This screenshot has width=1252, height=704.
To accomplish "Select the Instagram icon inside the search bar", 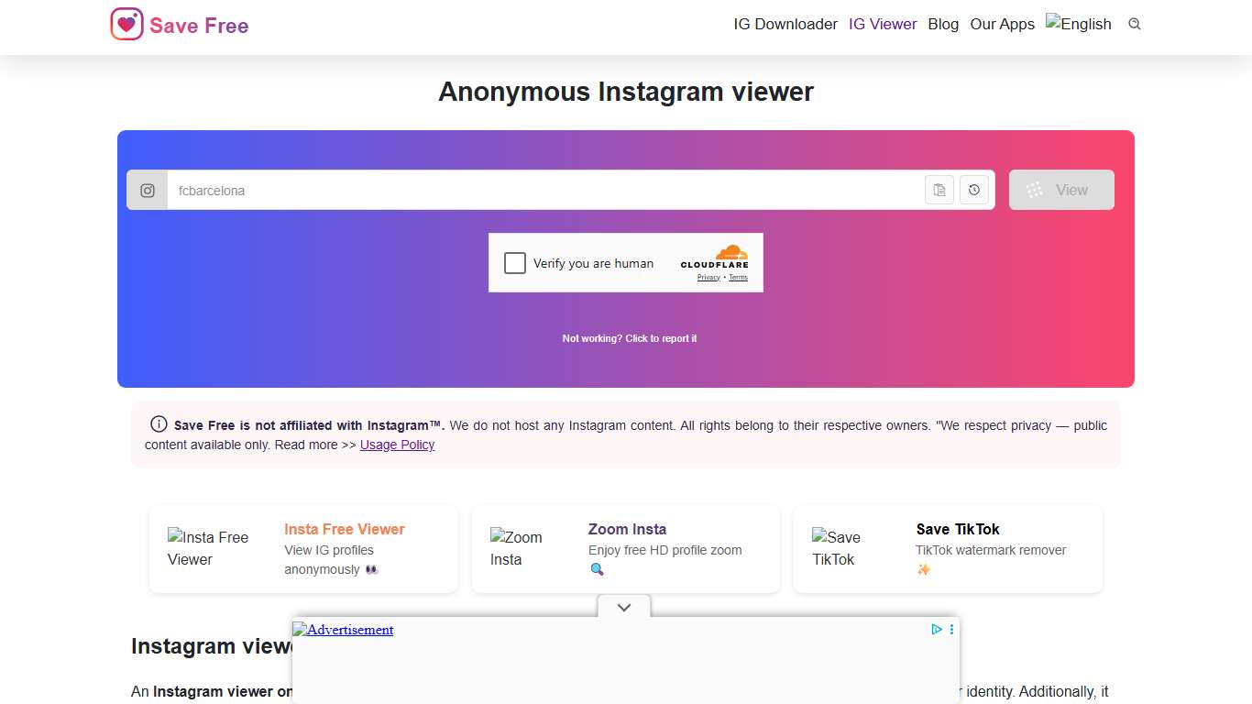I will (147, 190).
